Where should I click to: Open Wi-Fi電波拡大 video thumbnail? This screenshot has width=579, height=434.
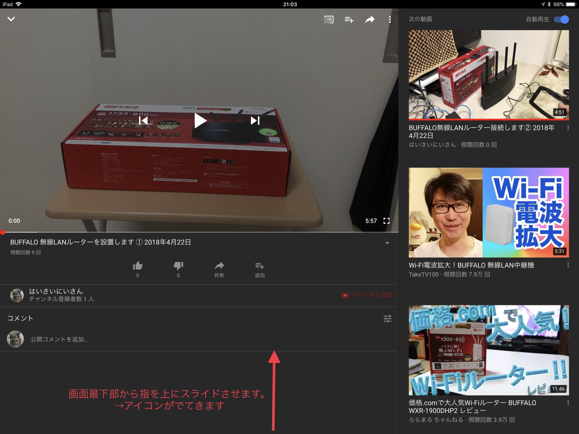(489, 213)
